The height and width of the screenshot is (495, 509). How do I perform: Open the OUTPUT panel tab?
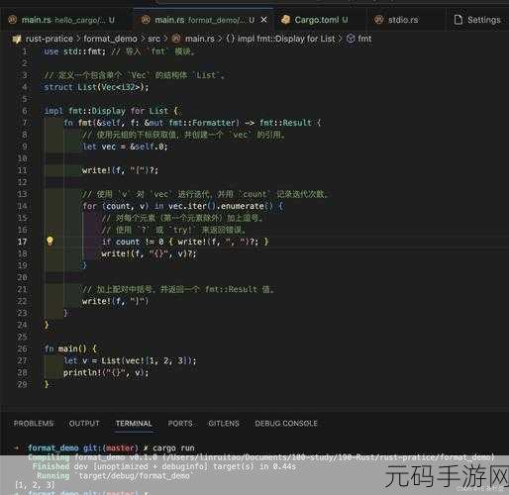click(84, 424)
